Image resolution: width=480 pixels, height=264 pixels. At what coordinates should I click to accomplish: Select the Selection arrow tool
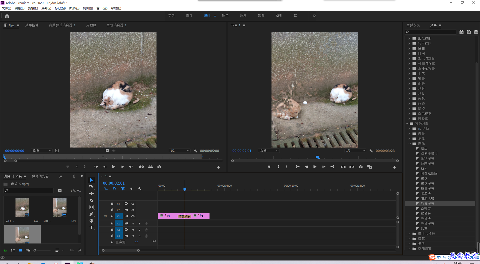(91, 180)
